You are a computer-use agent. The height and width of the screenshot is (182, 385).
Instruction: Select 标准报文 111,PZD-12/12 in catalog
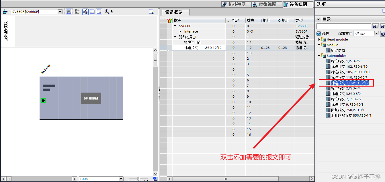pyautogui.click(x=350, y=83)
